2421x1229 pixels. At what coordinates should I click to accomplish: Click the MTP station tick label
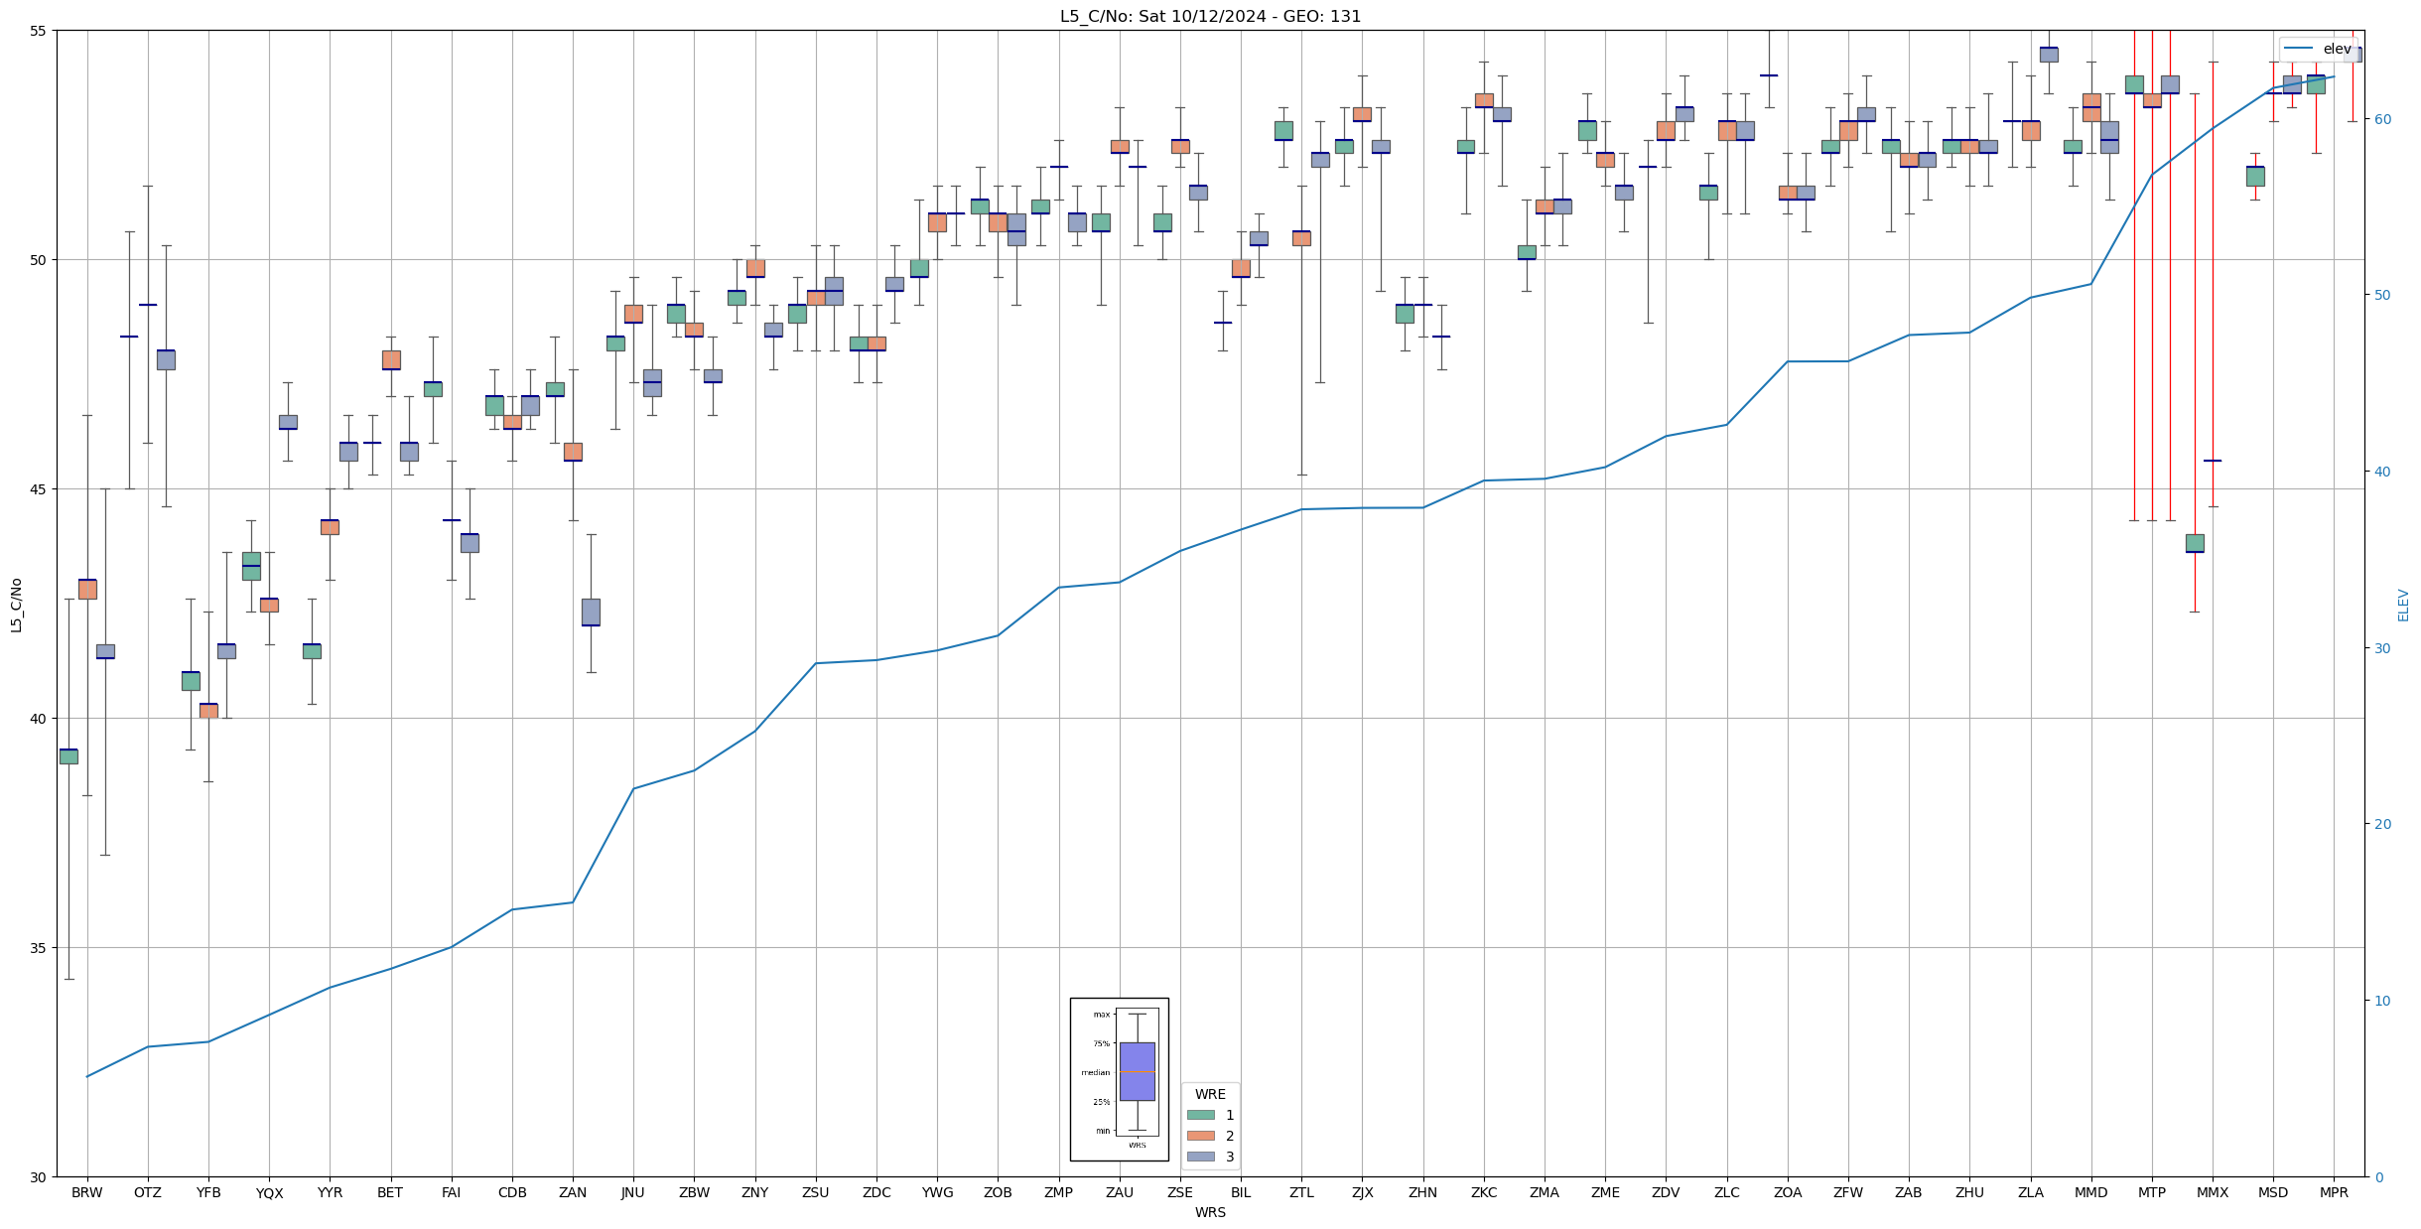(x=2152, y=1192)
